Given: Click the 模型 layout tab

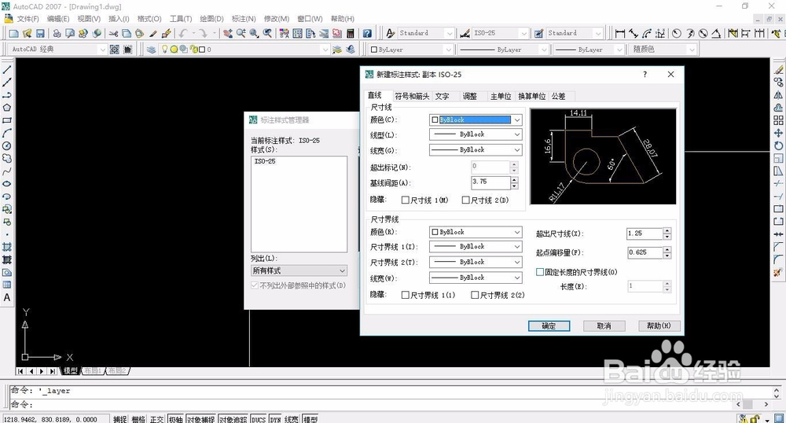Looking at the screenshot, I should [x=70, y=371].
